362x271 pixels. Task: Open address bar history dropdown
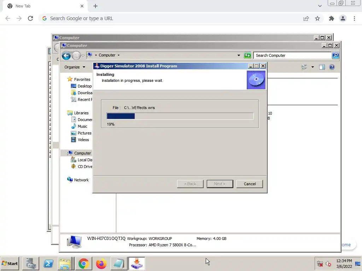[x=239, y=55]
